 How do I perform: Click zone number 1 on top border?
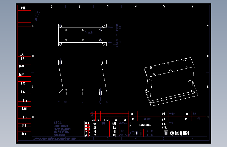[52, 7]
